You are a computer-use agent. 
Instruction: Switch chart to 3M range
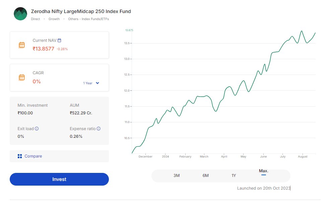(177, 176)
